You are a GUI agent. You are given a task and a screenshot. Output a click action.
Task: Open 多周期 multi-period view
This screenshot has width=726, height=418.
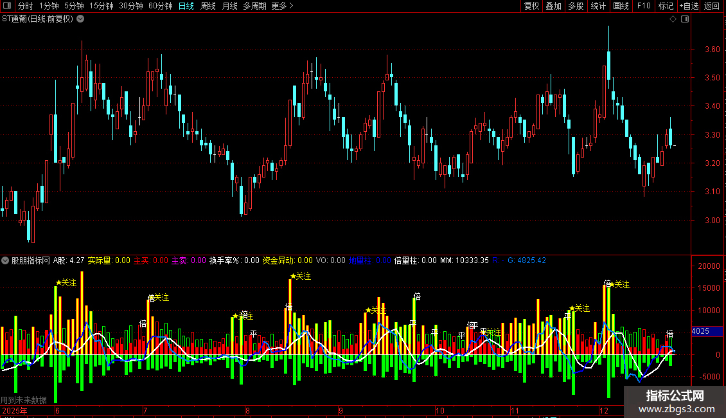[254, 6]
